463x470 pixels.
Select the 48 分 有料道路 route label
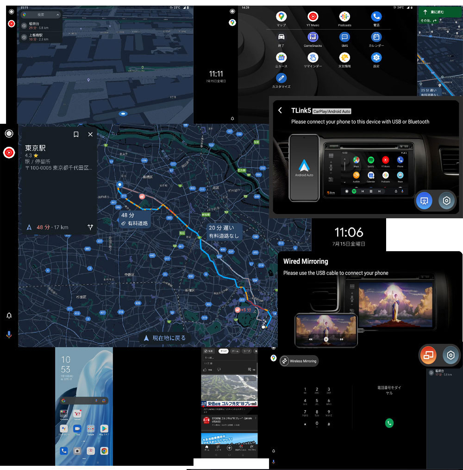[134, 219]
